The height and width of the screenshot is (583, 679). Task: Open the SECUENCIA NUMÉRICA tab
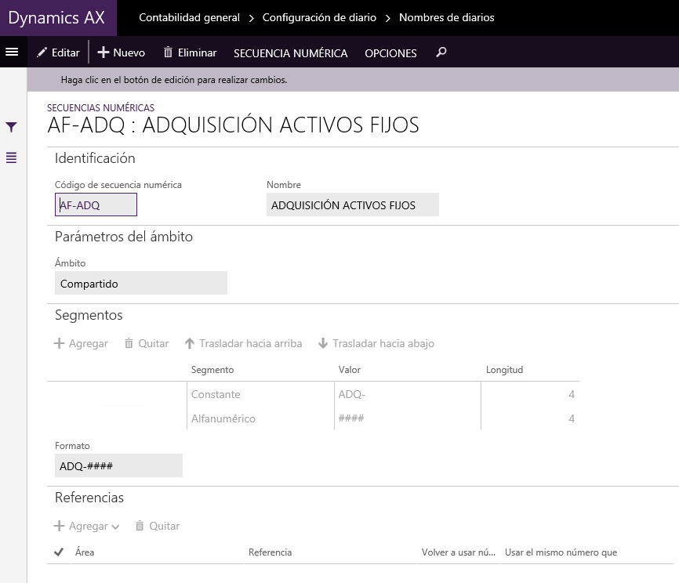click(291, 53)
